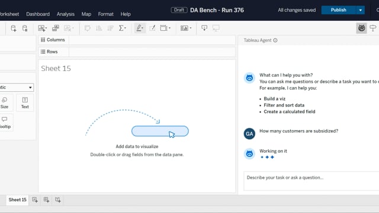379x213 pixels.
Task: Click the Columns shelf
Action: click(x=137, y=40)
